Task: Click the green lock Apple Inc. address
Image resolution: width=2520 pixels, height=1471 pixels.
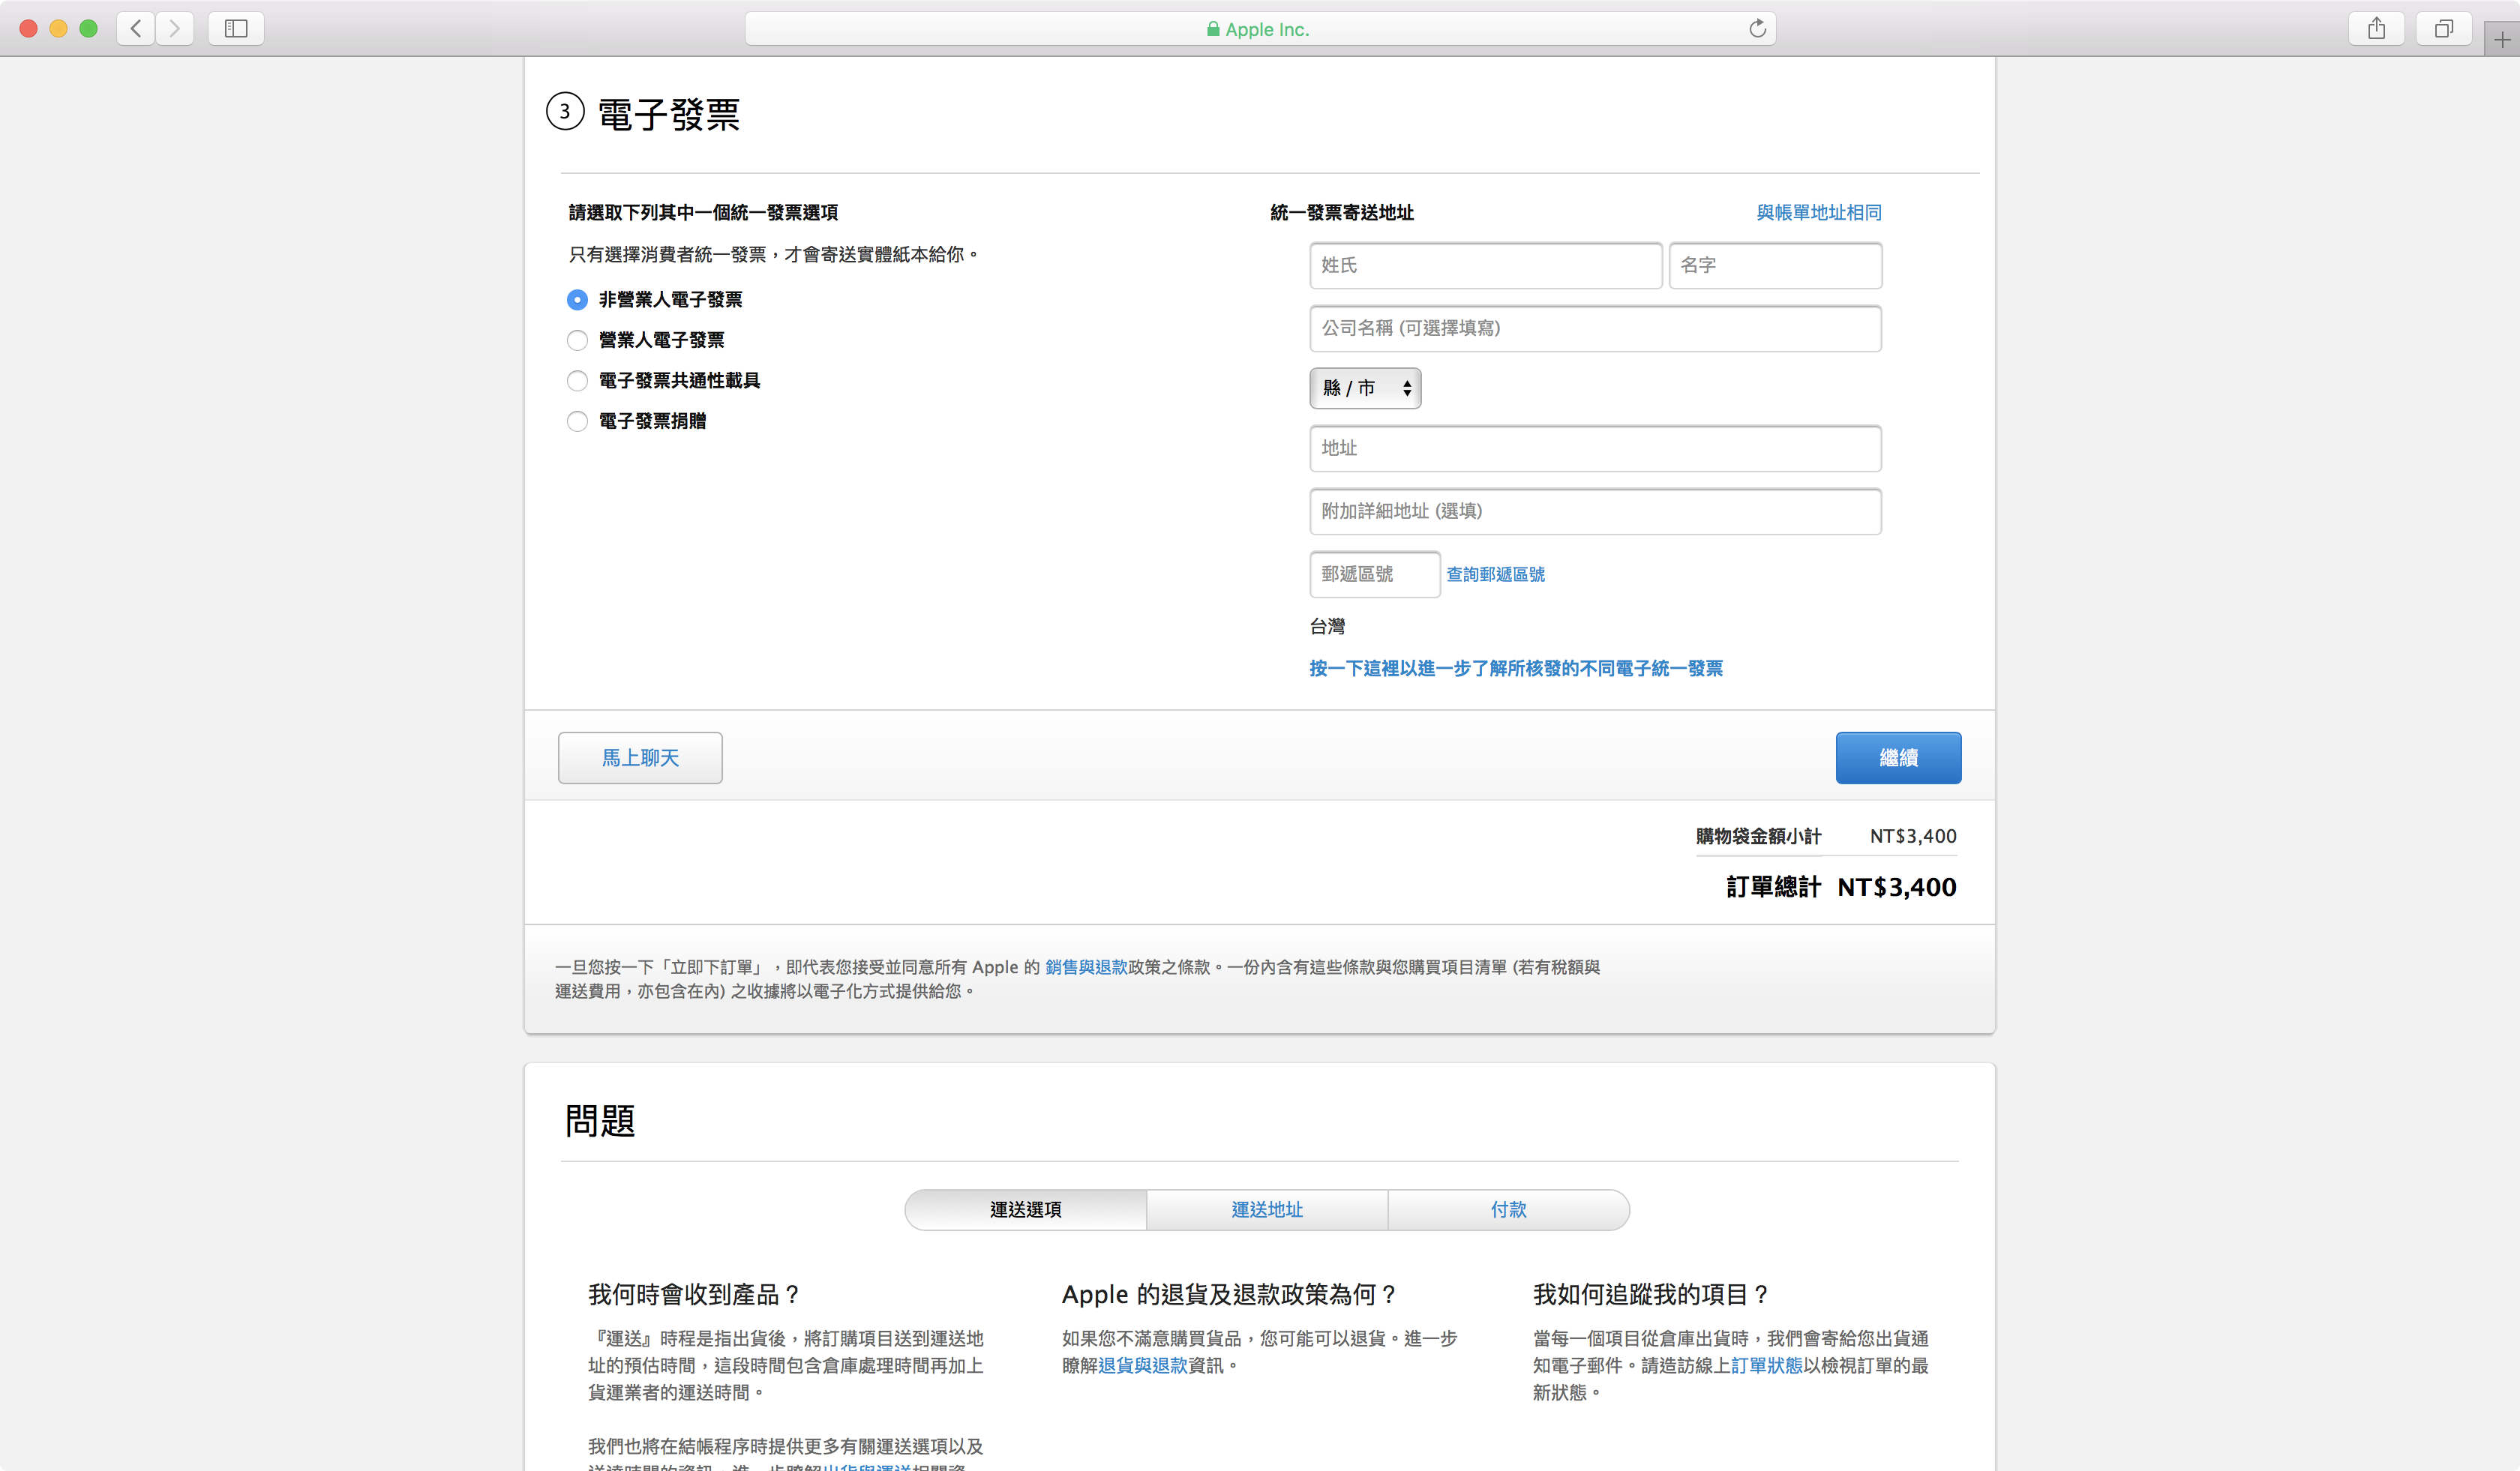Action: pyautogui.click(x=1258, y=29)
